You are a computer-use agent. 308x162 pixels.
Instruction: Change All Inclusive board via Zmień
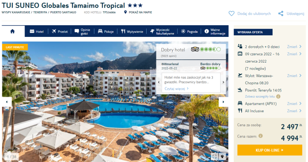click(294, 111)
